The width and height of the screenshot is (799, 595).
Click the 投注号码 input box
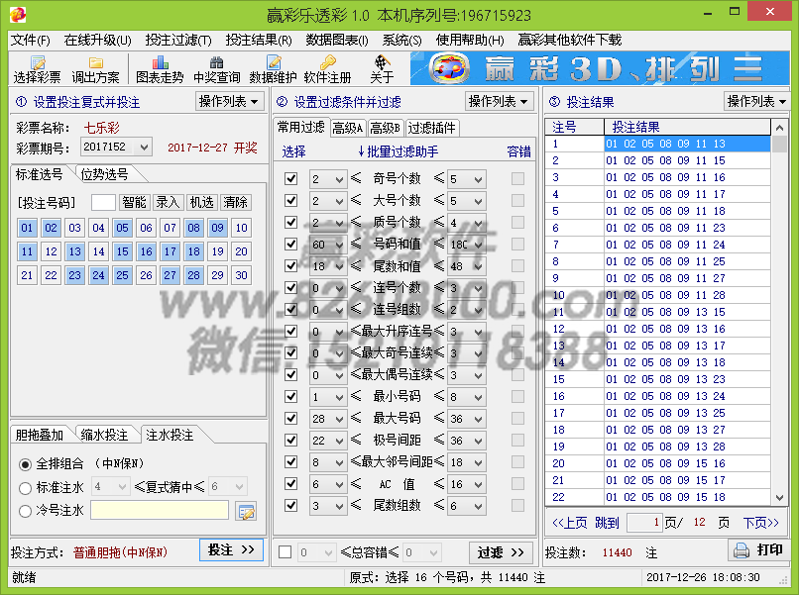[x=103, y=203]
